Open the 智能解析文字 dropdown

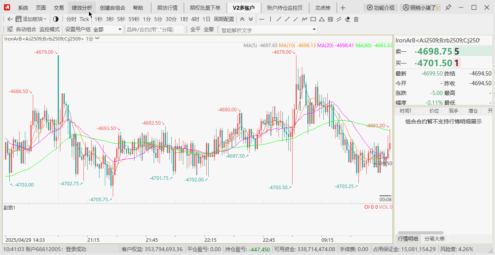269,30
